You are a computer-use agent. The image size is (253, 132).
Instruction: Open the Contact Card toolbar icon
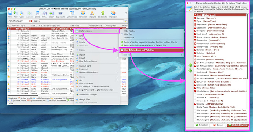[x=72, y=14]
